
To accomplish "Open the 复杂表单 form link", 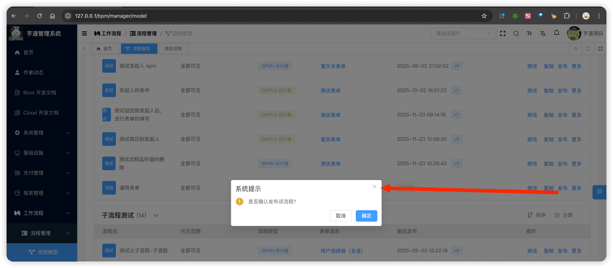I will coord(330,140).
